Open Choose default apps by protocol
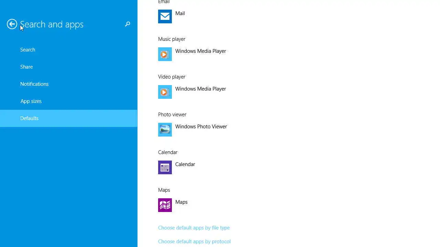440x247 pixels. [194, 242]
